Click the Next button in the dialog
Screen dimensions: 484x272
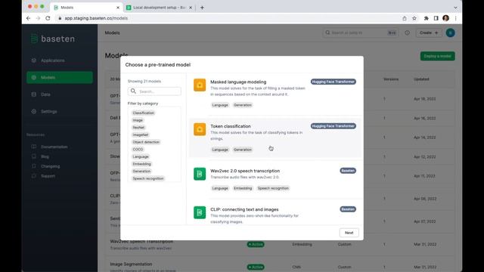coord(349,233)
